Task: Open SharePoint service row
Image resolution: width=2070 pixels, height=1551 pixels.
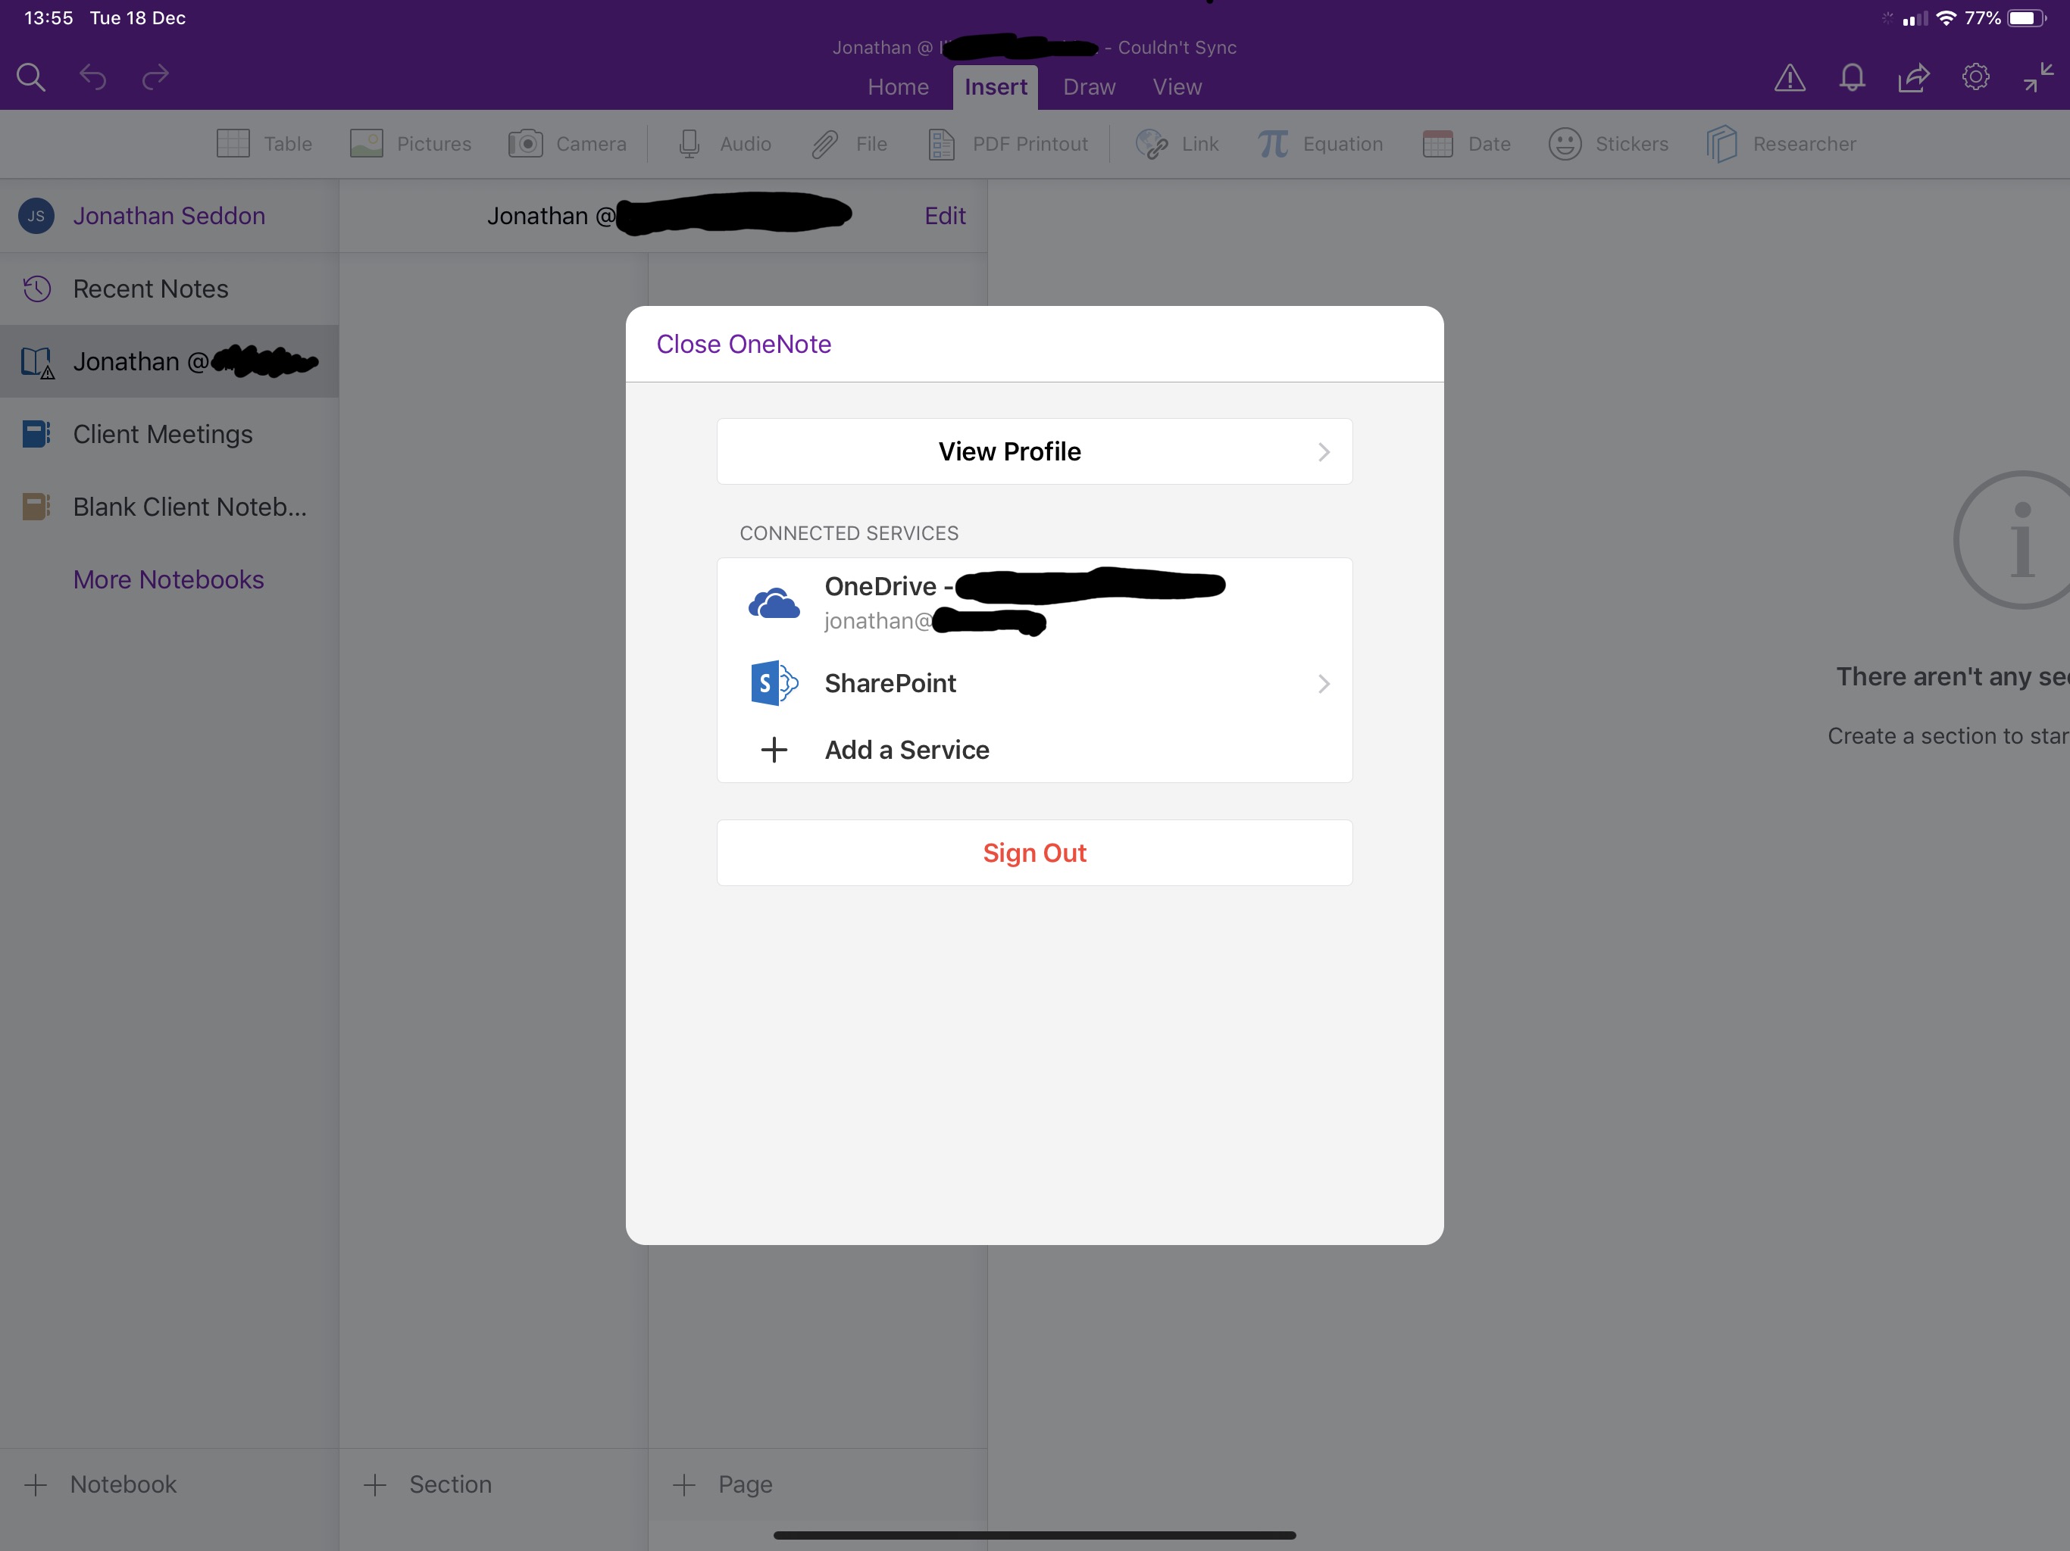Action: pos(1034,684)
